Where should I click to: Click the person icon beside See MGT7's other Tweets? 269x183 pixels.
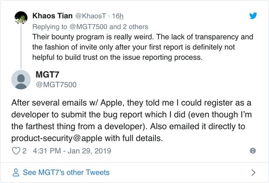[x=16, y=173]
